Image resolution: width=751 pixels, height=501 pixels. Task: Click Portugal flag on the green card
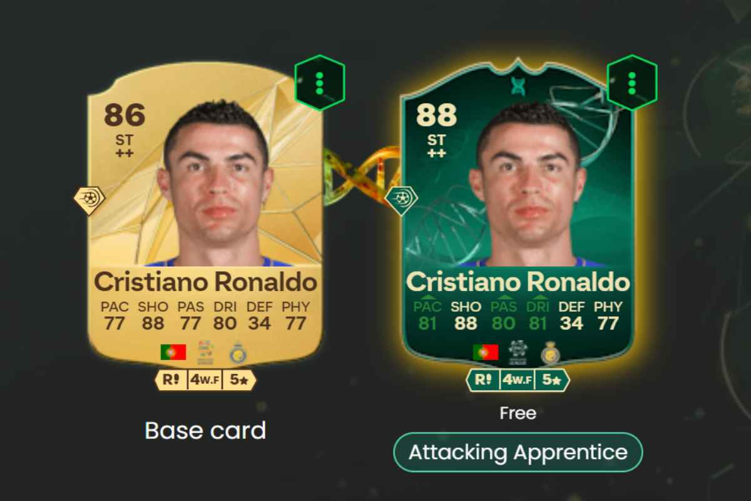point(486,353)
